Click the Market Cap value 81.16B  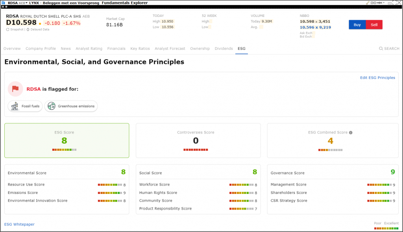point(115,25)
